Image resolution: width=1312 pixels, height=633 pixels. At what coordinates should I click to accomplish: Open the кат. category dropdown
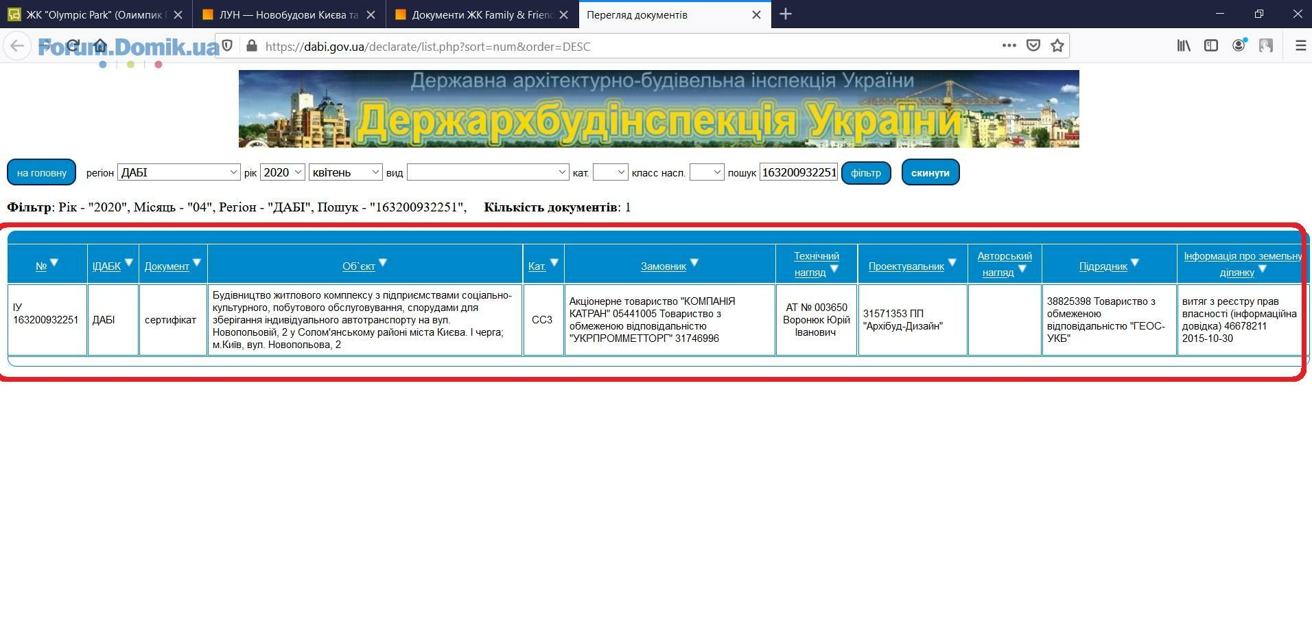610,172
